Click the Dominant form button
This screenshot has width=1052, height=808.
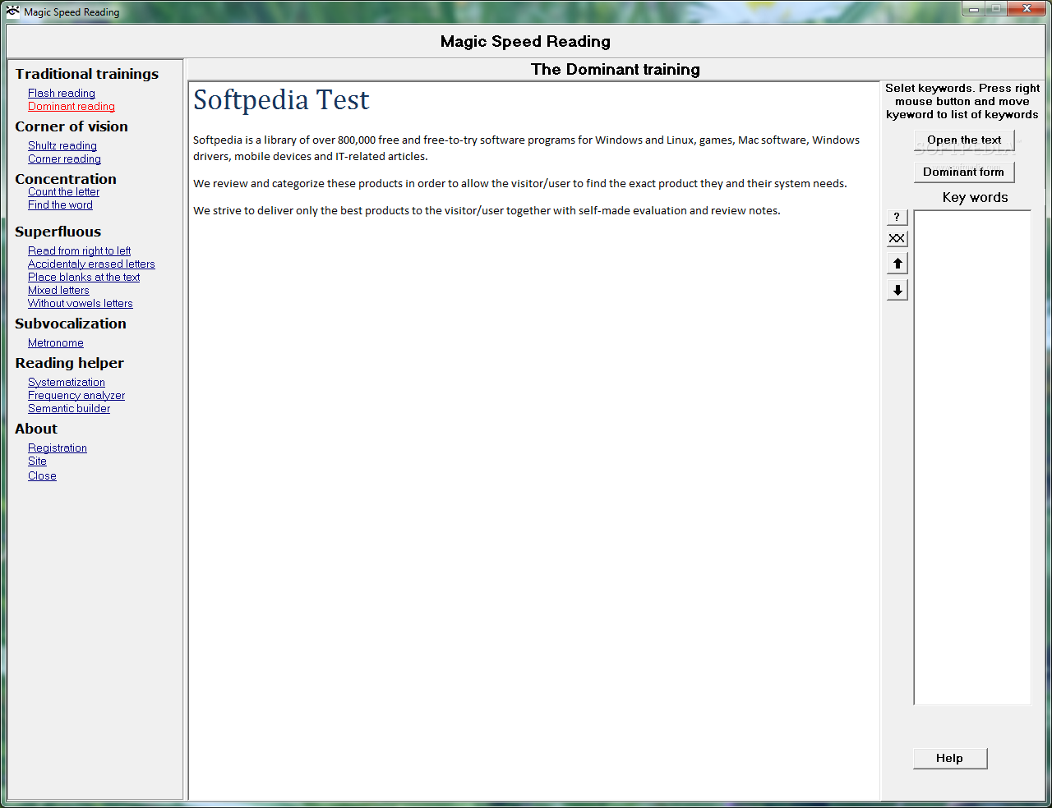point(964,172)
